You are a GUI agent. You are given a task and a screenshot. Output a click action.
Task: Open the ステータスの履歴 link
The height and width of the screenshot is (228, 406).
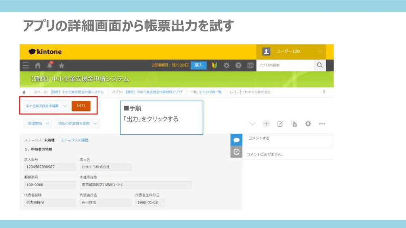[75, 140]
